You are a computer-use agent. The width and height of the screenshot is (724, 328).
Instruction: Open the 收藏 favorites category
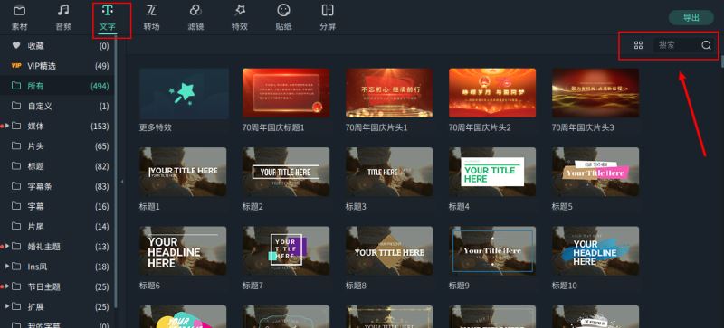tap(57, 46)
